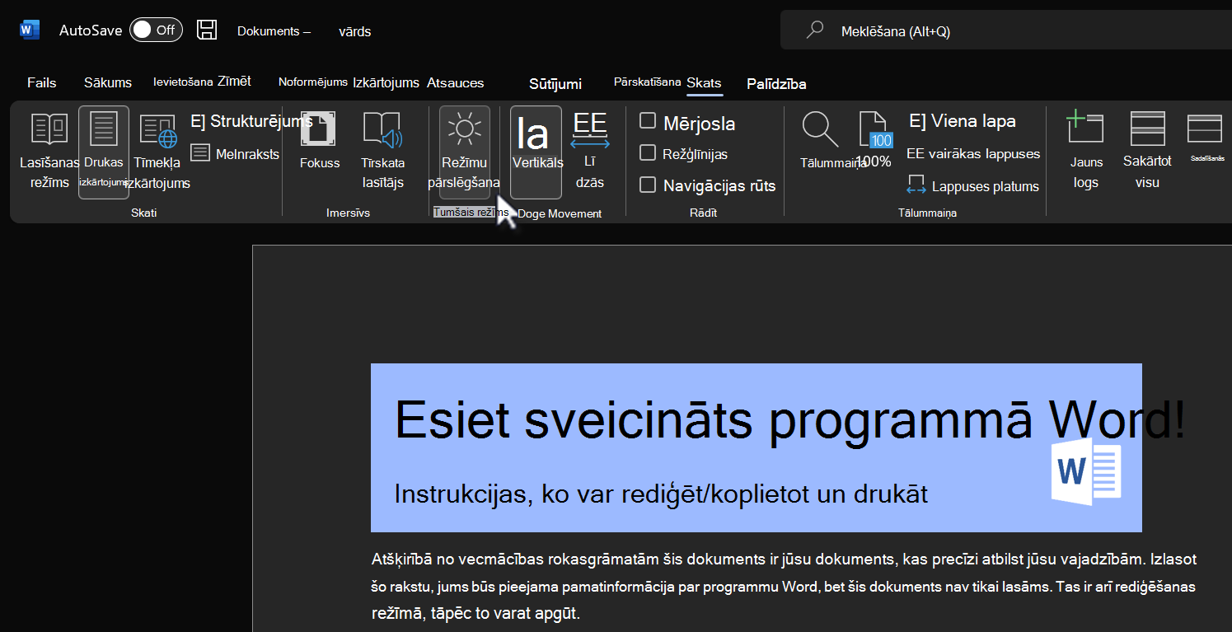Open the Fails tab
This screenshot has height=632, width=1232.
coord(42,83)
